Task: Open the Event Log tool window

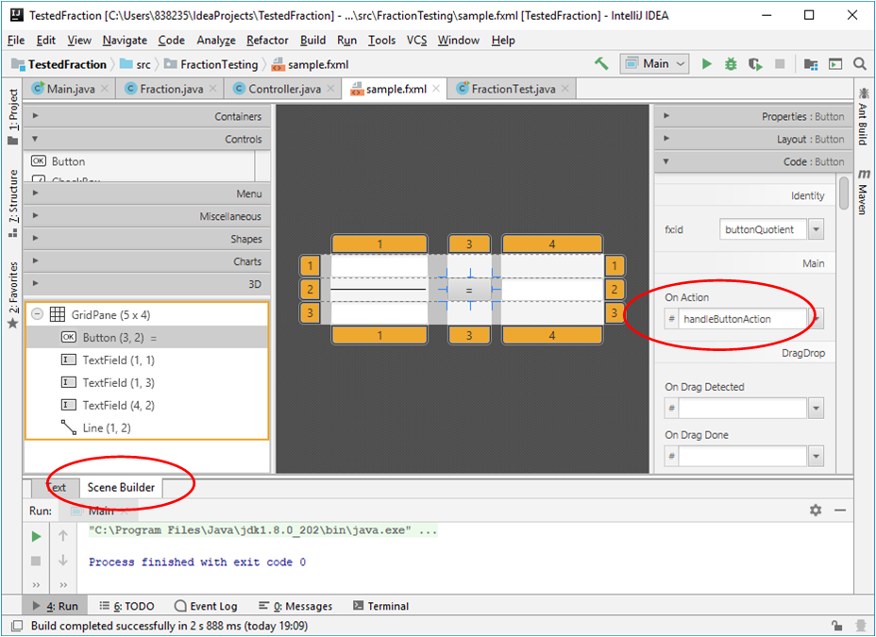Action: (206, 606)
